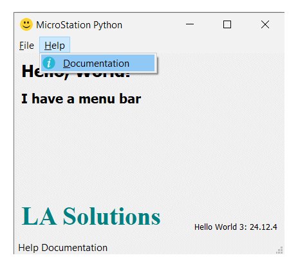The image size is (298, 269).
Task: Click the blue info icon beside Documentation
Action: (49, 63)
